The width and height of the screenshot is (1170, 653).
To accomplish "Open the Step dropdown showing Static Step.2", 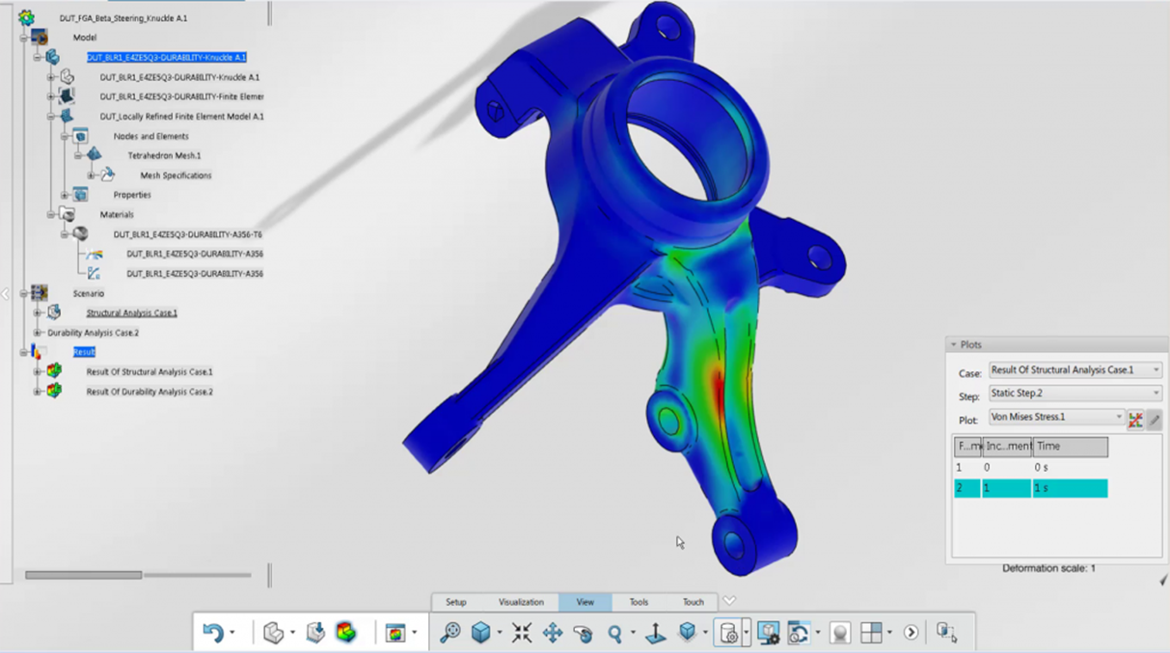I will [1075, 394].
